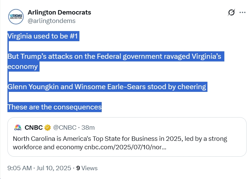The height and width of the screenshot is (179, 248).
Task: Click the @CNBC handle in the quoted tweet
Action: click(65, 127)
